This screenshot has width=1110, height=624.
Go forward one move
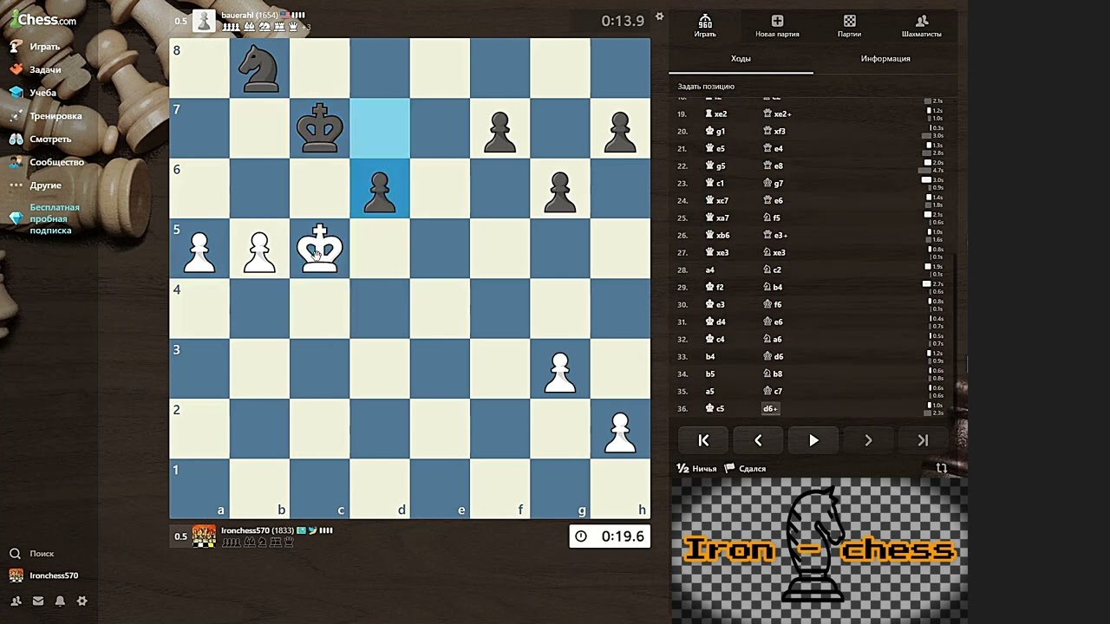tap(868, 440)
